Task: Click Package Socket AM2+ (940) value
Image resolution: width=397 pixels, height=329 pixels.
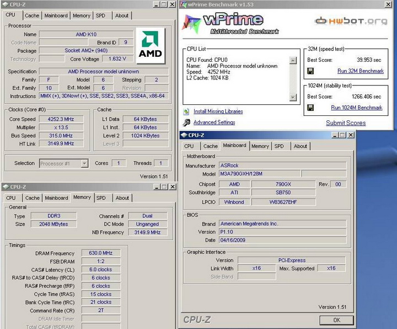Action: coord(86,50)
